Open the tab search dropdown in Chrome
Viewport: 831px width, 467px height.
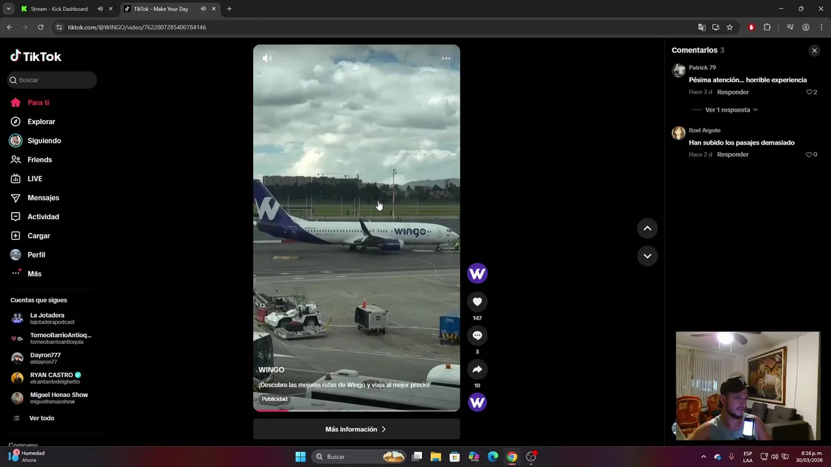pyautogui.click(x=8, y=9)
